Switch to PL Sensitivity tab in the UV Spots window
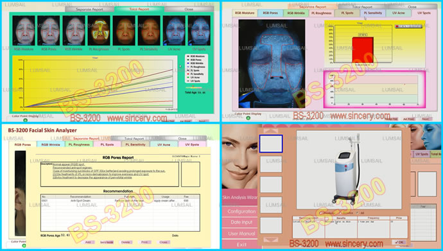Image resolution: width=443 pixels, height=251 pixels. [x=372, y=13]
